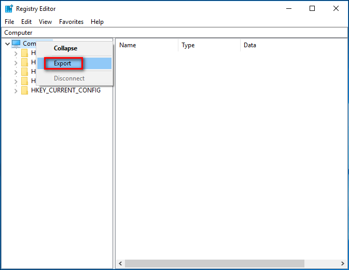Screen dimensions: 349x270
Task: Click the Name column header
Action: (147, 45)
